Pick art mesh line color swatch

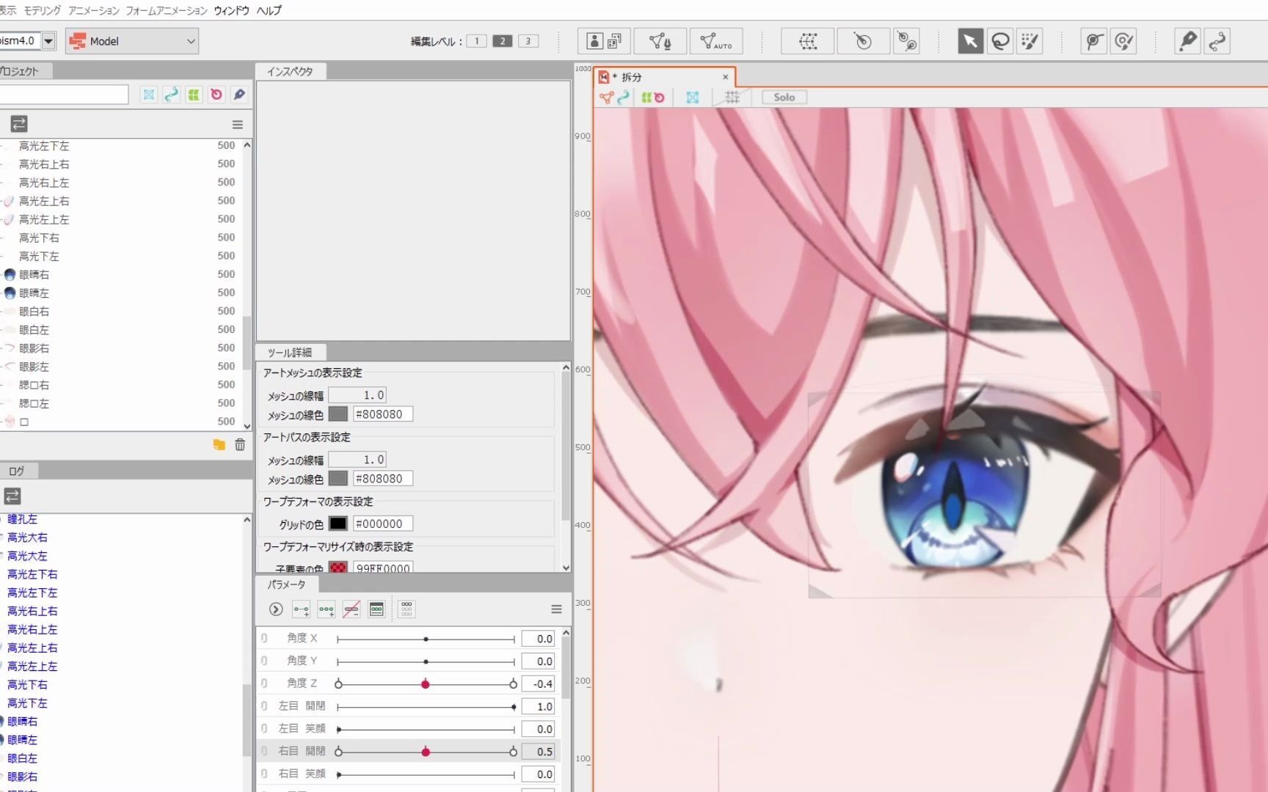[x=338, y=414]
